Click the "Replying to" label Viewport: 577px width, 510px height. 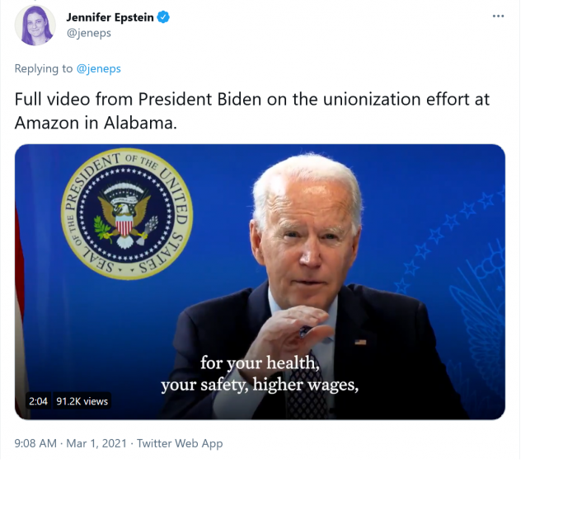click(44, 68)
